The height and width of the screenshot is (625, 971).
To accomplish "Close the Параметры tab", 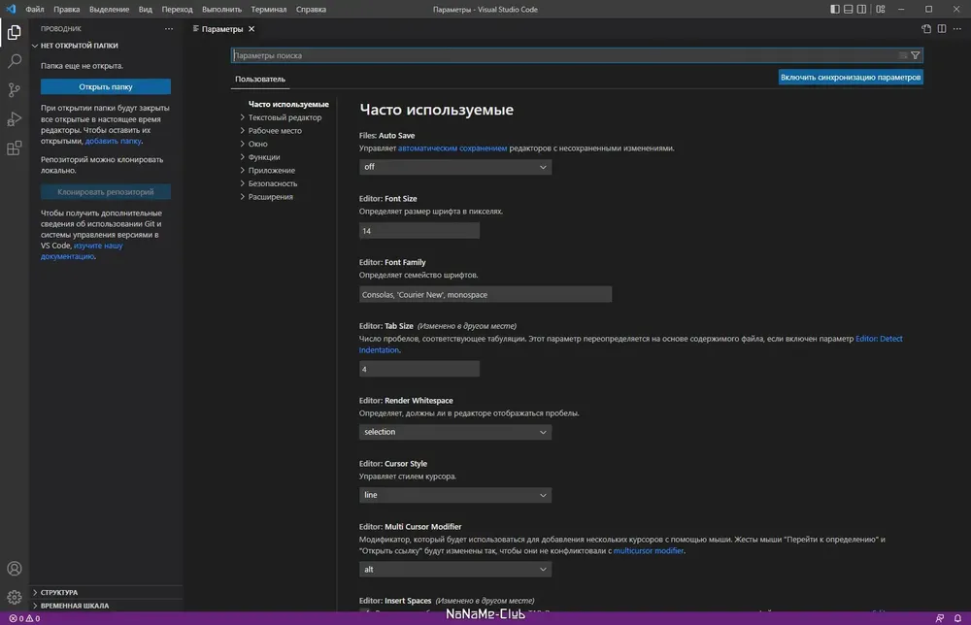I will 251,29.
